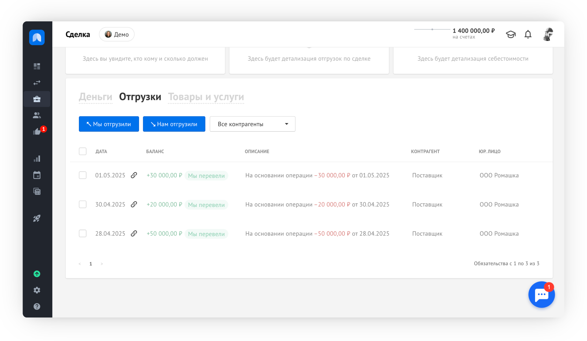Click the blue app logo in sidebar

point(37,37)
